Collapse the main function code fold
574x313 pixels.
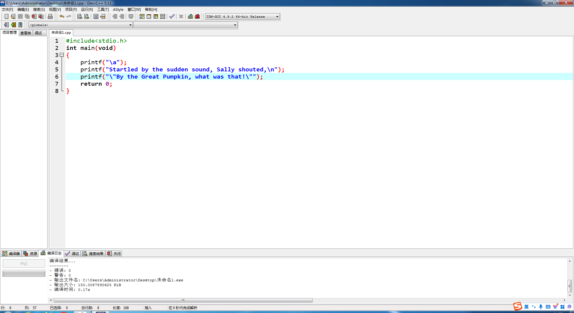[62, 55]
